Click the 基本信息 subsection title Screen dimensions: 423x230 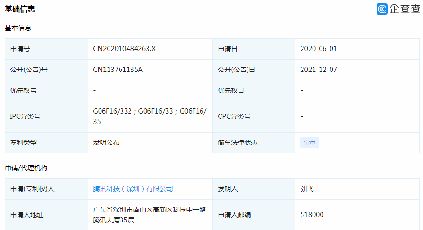tap(18, 28)
